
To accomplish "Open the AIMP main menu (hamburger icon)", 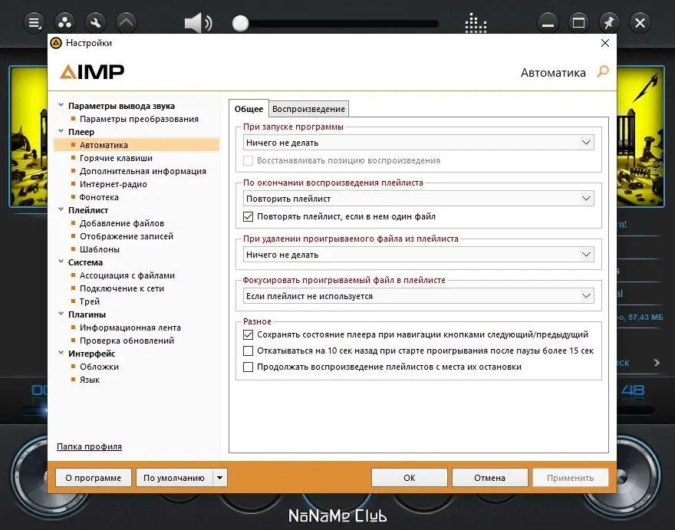I will coord(32,22).
